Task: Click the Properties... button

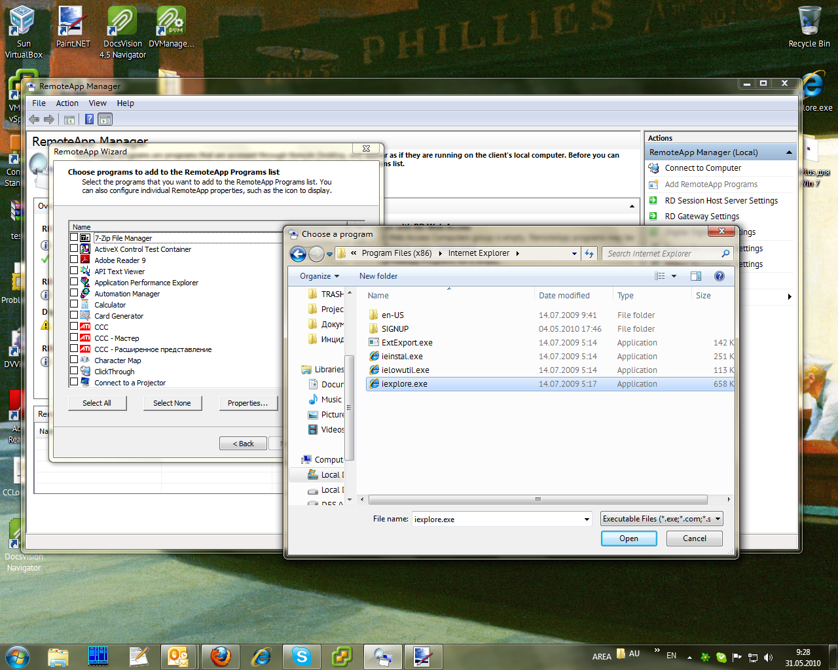Action: tap(247, 403)
